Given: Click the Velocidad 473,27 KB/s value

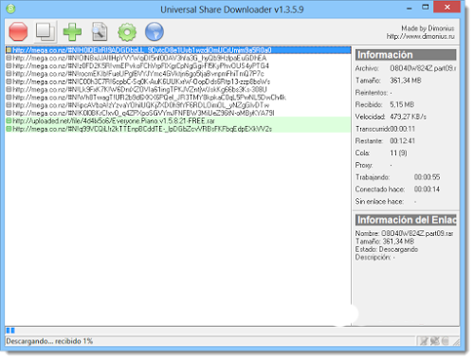Looking at the screenshot, I should [408, 117].
